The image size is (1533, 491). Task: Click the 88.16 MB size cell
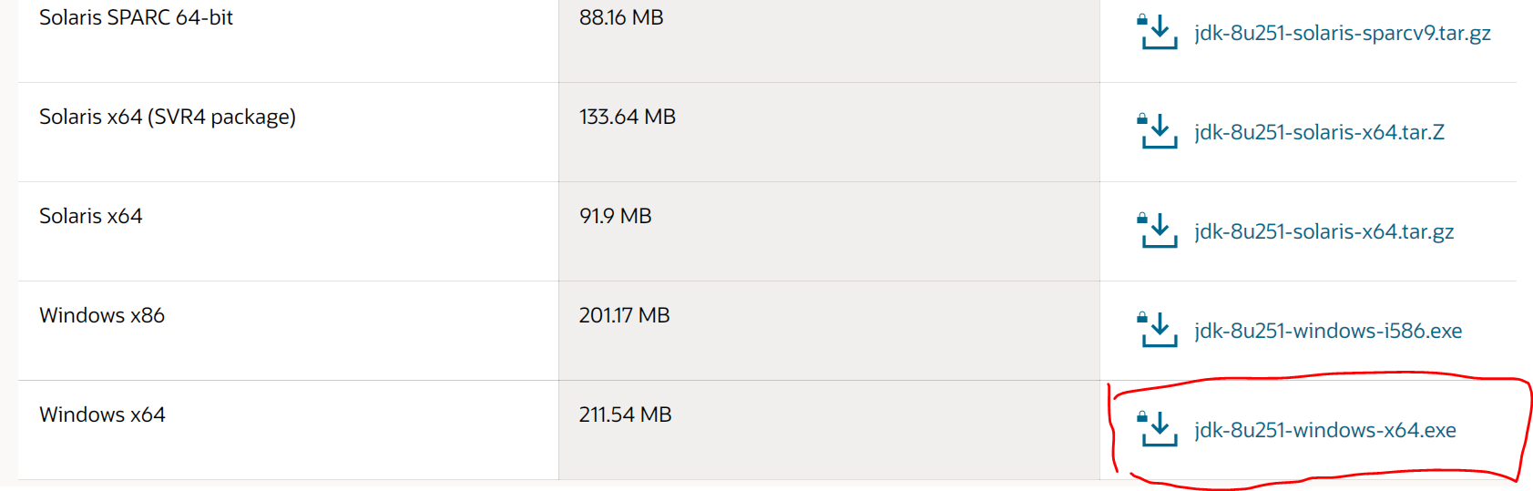tap(621, 17)
